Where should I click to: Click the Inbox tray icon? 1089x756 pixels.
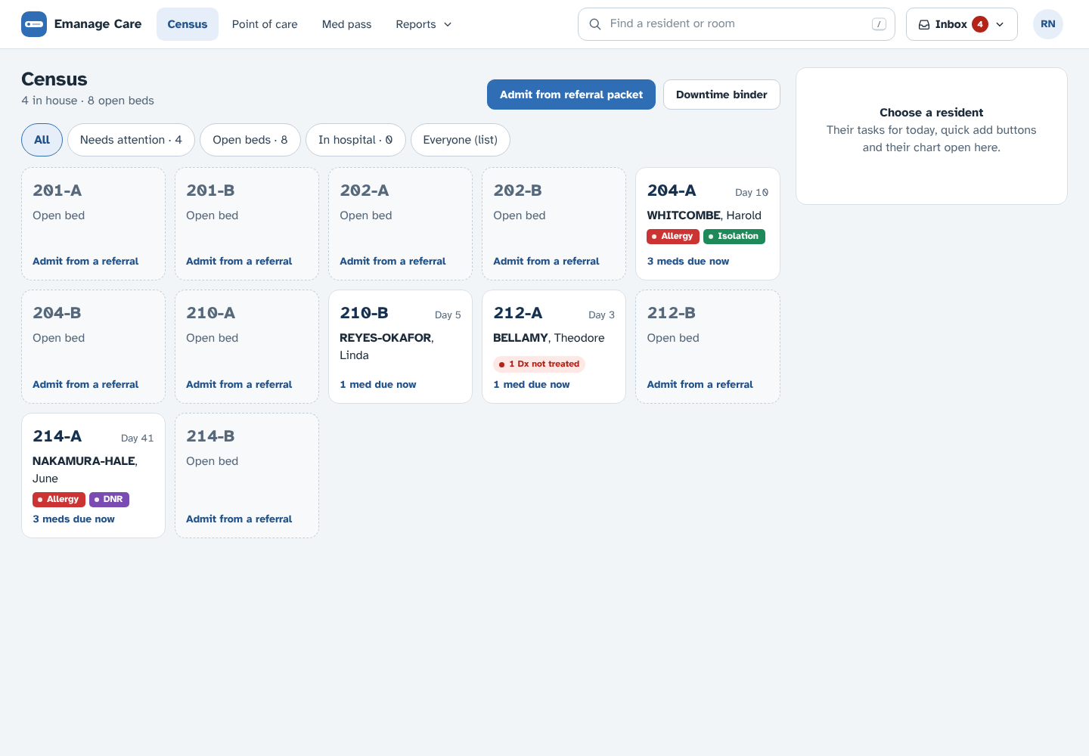(x=924, y=24)
